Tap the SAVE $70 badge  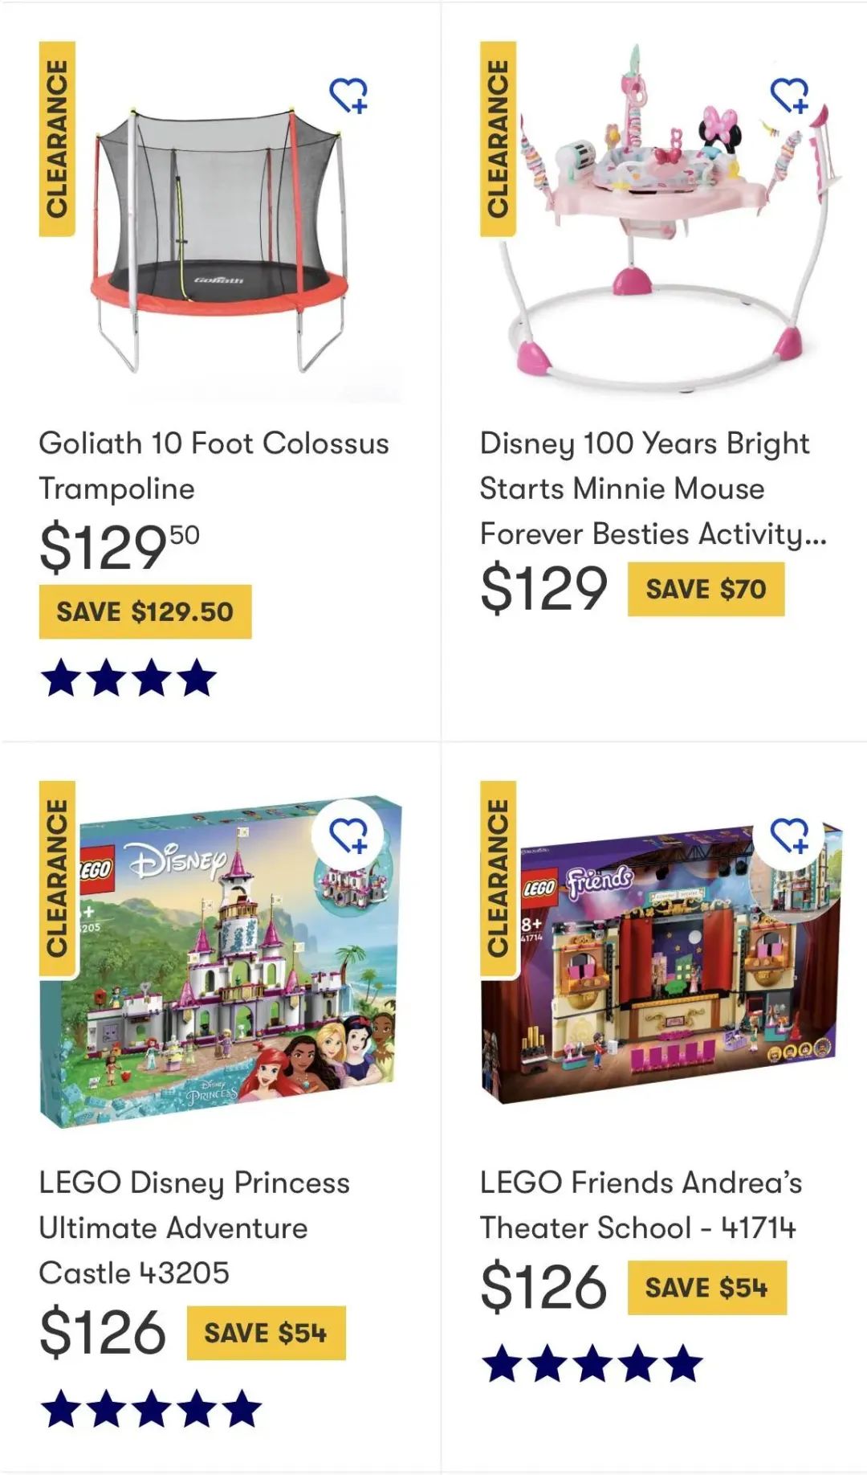[x=706, y=589]
